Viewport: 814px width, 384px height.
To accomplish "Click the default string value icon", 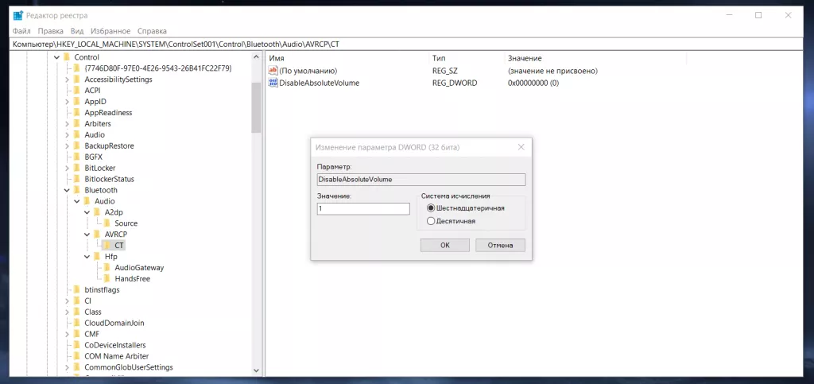I will pos(273,71).
